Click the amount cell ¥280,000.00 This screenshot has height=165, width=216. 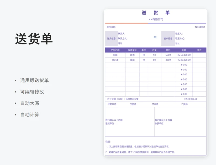click(x=184, y=60)
